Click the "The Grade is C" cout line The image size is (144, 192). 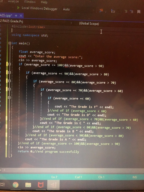coord(70,123)
